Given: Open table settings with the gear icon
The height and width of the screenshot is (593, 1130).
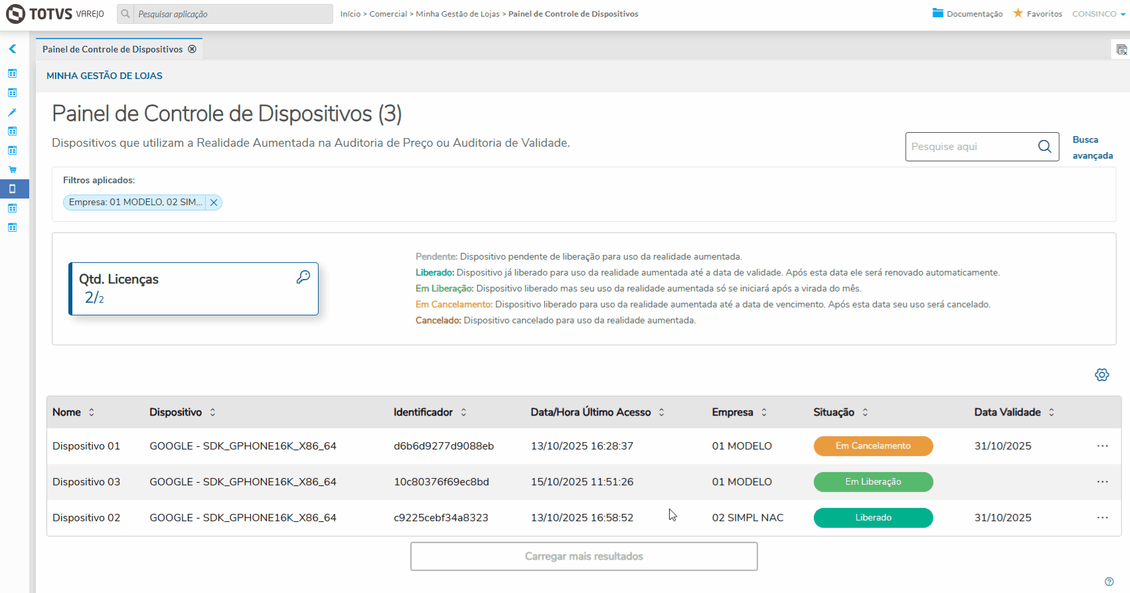Looking at the screenshot, I should (1102, 375).
